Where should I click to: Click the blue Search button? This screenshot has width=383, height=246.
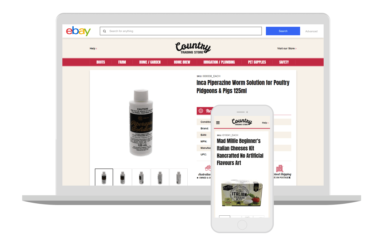point(283,31)
